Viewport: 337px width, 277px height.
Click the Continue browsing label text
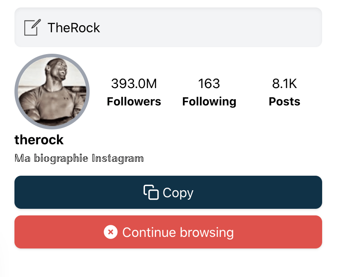coord(178,232)
